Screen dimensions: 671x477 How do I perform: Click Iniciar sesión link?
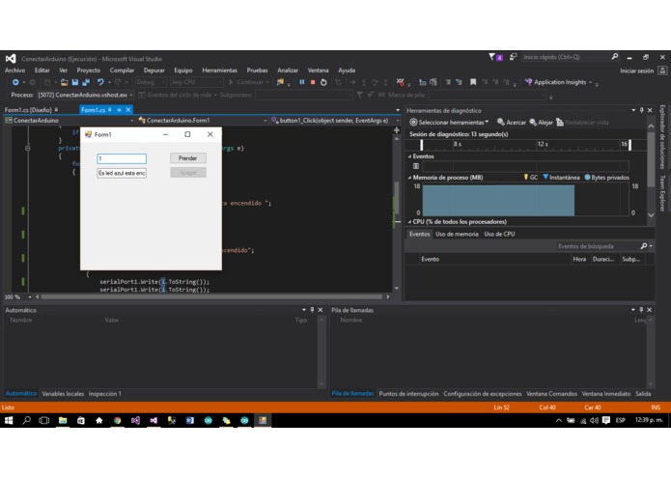point(637,70)
